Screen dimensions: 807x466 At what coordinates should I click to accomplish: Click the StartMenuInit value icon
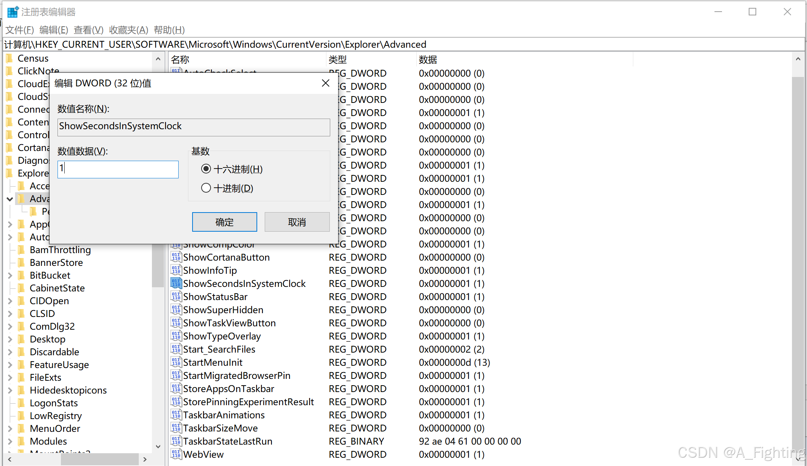coord(176,362)
